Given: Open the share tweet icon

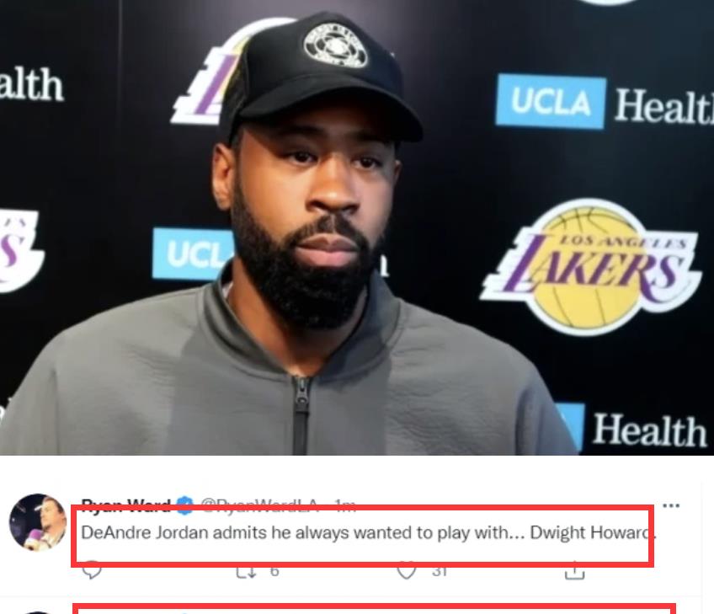Looking at the screenshot, I should (x=575, y=570).
